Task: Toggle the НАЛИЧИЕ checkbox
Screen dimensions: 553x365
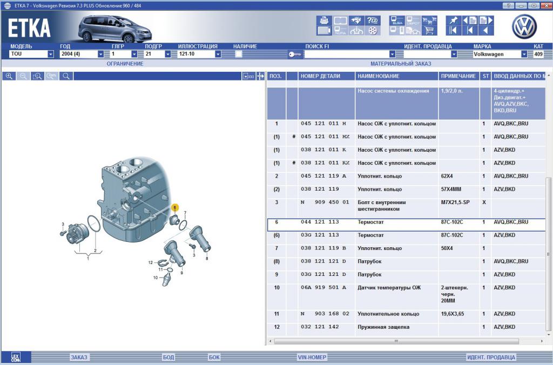Action: click(239, 54)
